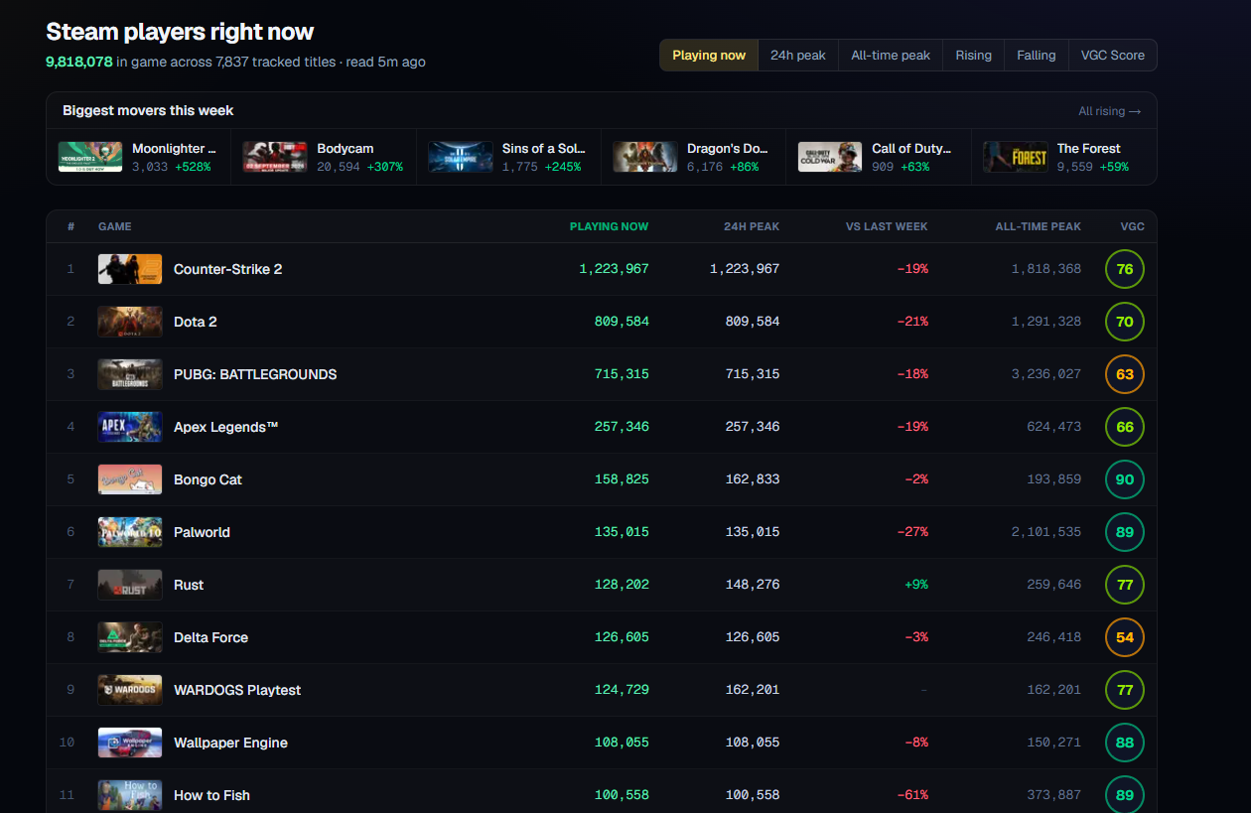
Task: Open the Rust thumbnail image
Action: tap(130, 585)
